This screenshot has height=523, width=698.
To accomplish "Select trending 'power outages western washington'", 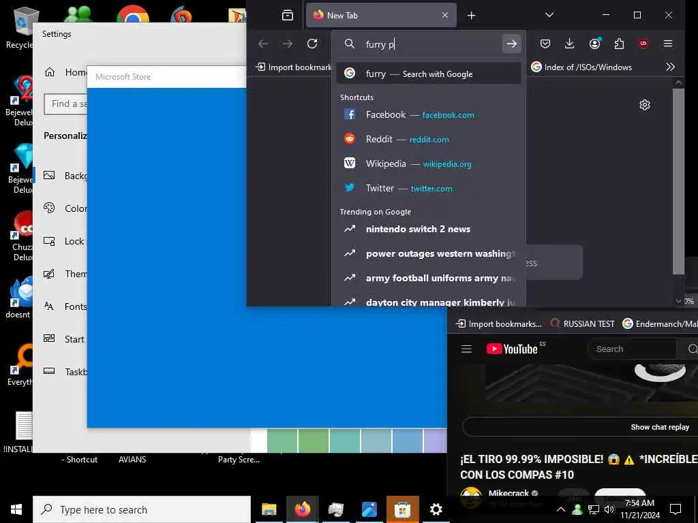I will [x=428, y=253].
